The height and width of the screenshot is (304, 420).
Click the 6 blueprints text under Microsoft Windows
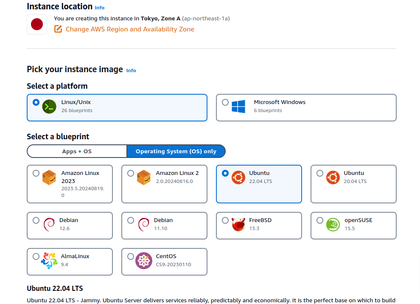pyautogui.click(x=268, y=110)
